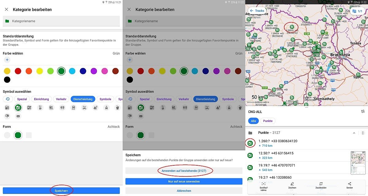Pick the taxi symbol in left screen

click(106, 107)
